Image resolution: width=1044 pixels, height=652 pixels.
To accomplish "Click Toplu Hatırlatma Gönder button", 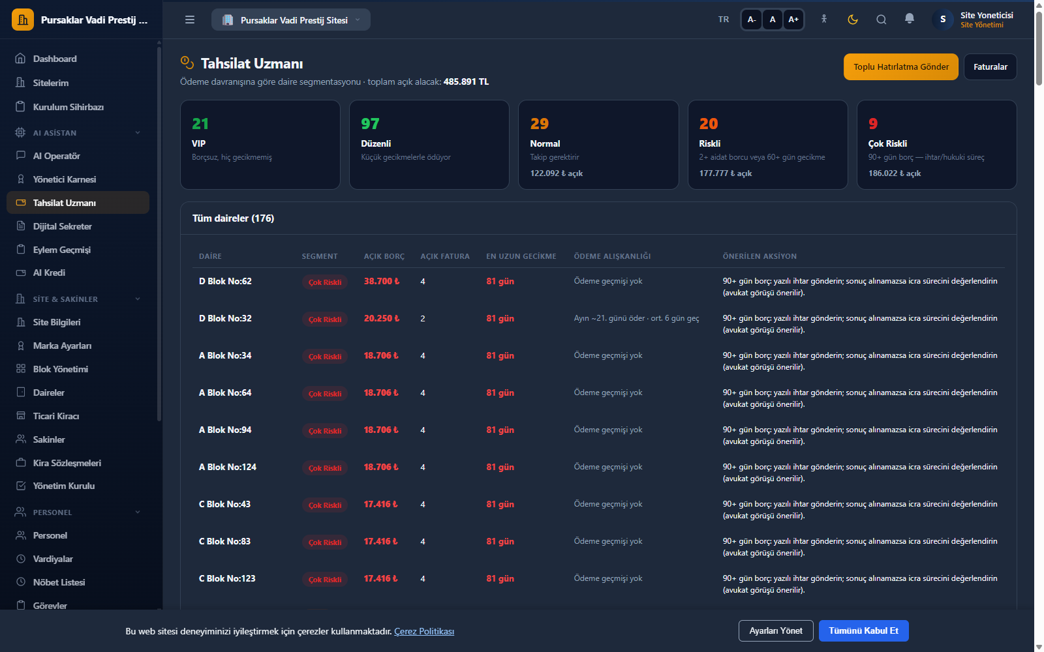I will [901, 67].
